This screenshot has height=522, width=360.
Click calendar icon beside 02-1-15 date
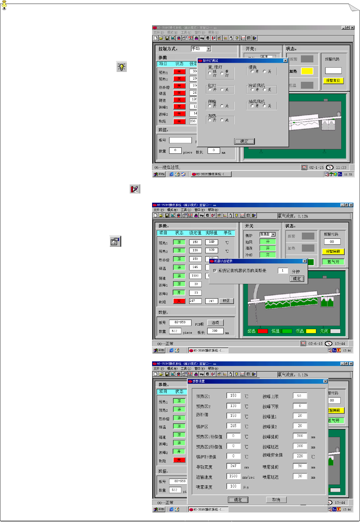click(x=304, y=168)
